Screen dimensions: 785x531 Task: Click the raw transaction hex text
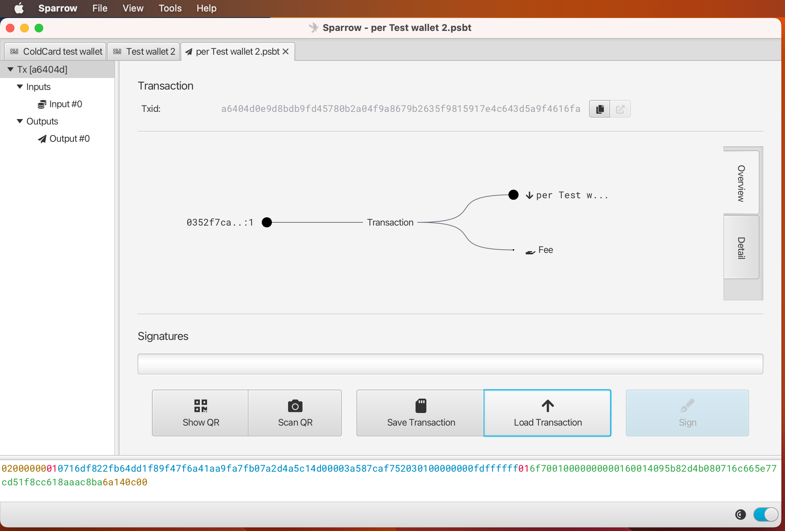pyautogui.click(x=389, y=475)
